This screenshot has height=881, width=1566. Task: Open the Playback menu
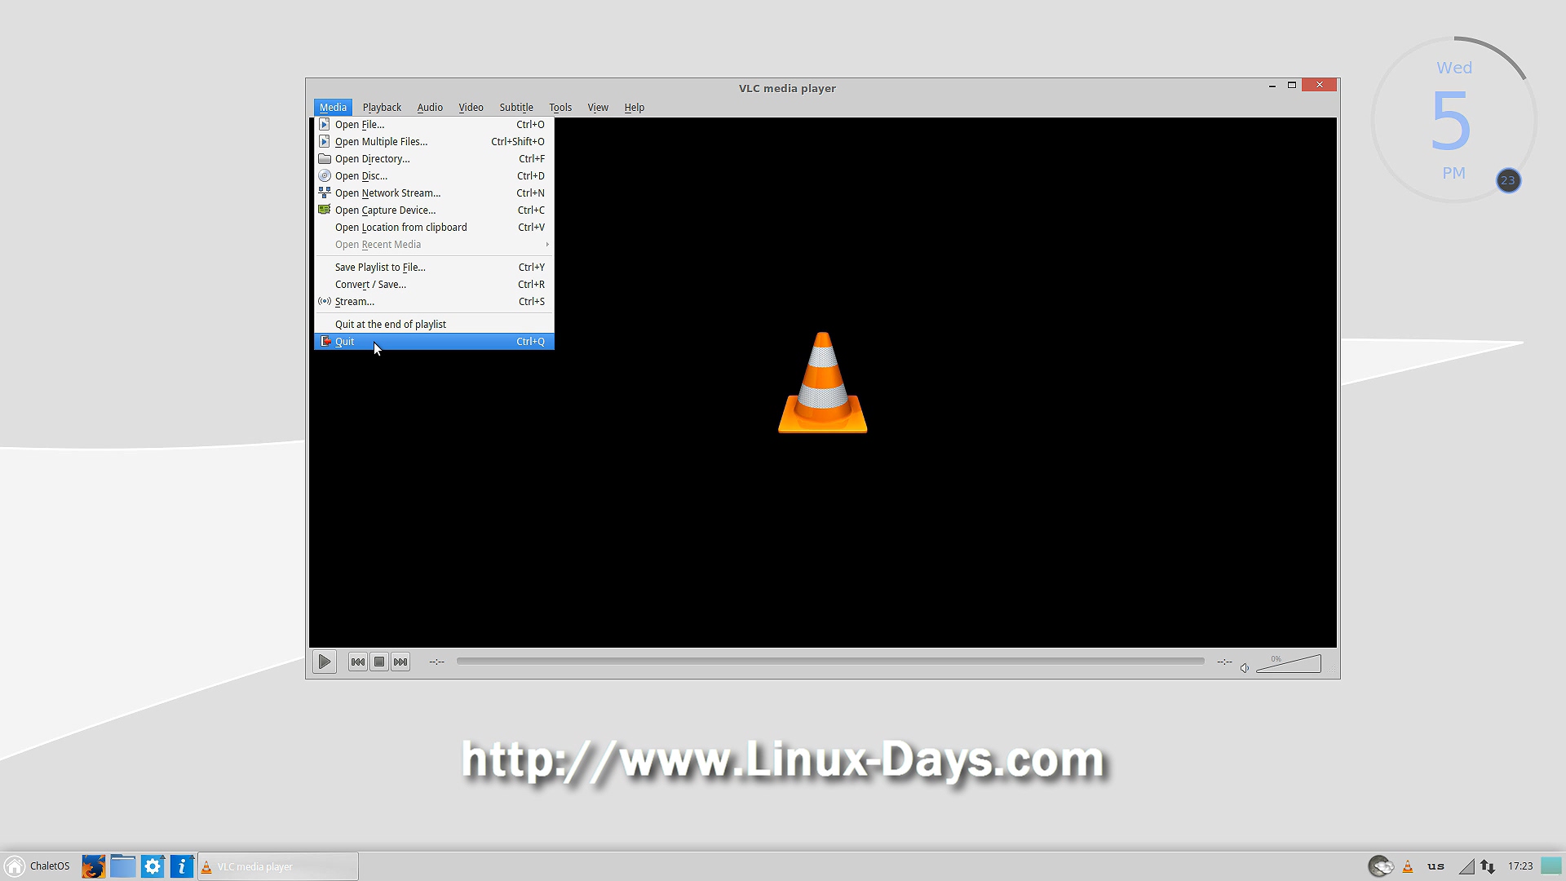pos(382,108)
